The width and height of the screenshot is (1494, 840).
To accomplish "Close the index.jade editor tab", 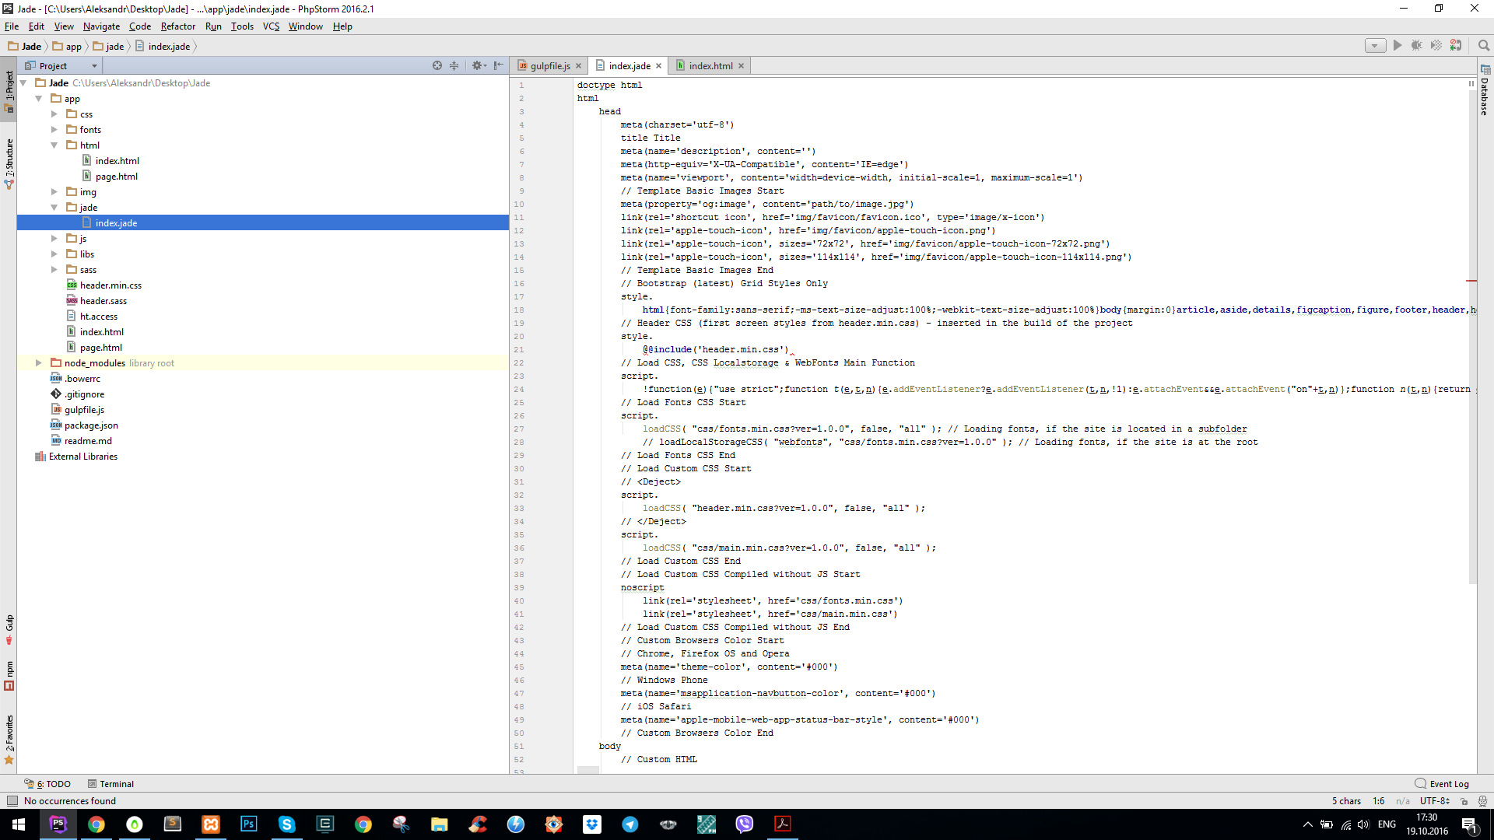I will (659, 66).
